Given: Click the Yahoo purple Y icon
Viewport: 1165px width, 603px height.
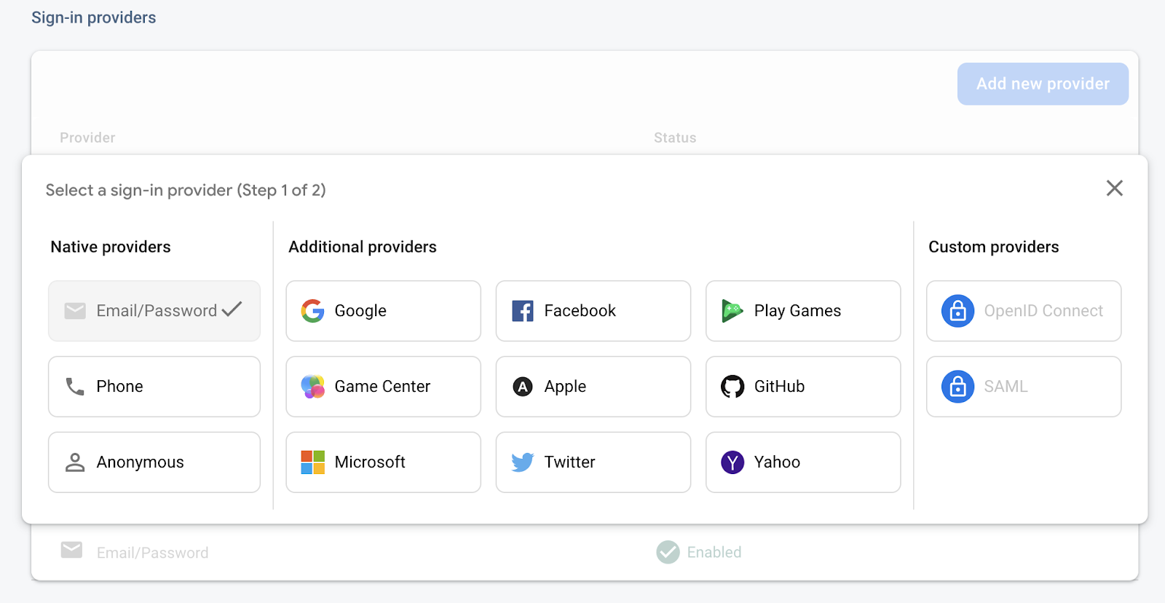Looking at the screenshot, I should (732, 462).
